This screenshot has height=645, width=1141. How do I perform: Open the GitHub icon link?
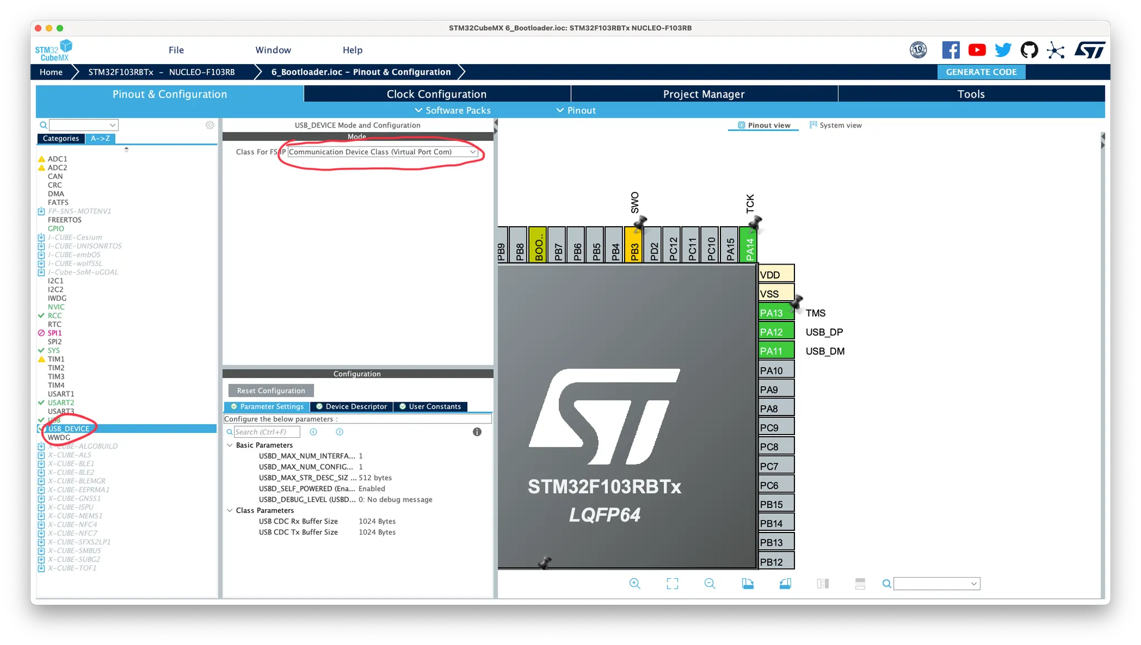1029,50
